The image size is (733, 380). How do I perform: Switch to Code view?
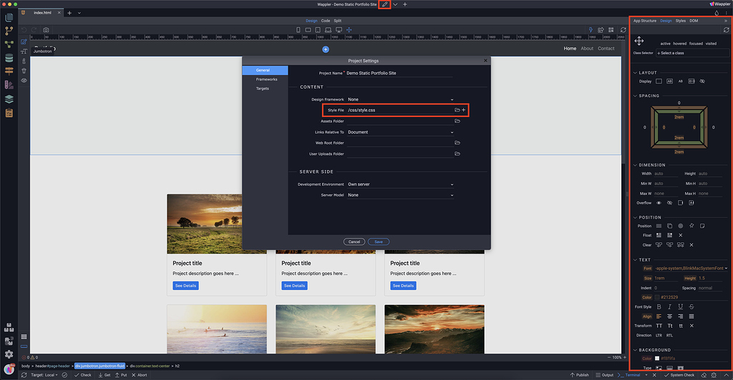coord(326,21)
